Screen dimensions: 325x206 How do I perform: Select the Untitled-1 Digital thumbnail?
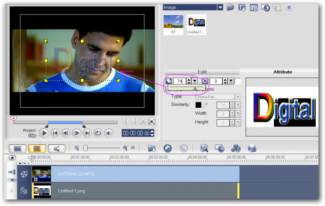click(x=196, y=25)
